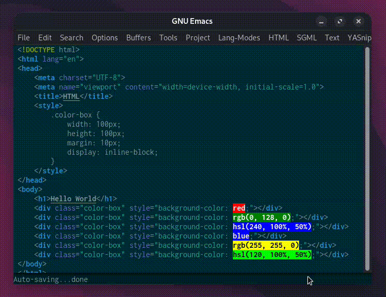Viewport: 386px width, 297px height.
Task: Click the Hello World heading text
Action: pyautogui.click(x=73, y=199)
